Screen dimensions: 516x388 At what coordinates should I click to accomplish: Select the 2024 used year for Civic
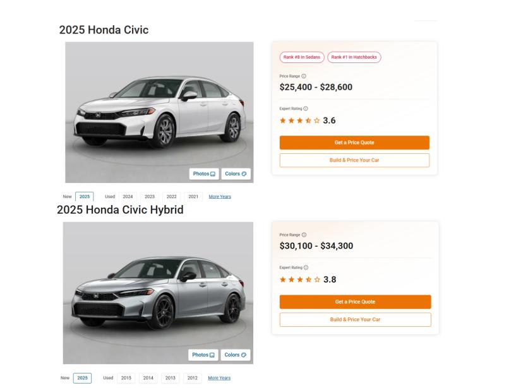point(128,196)
